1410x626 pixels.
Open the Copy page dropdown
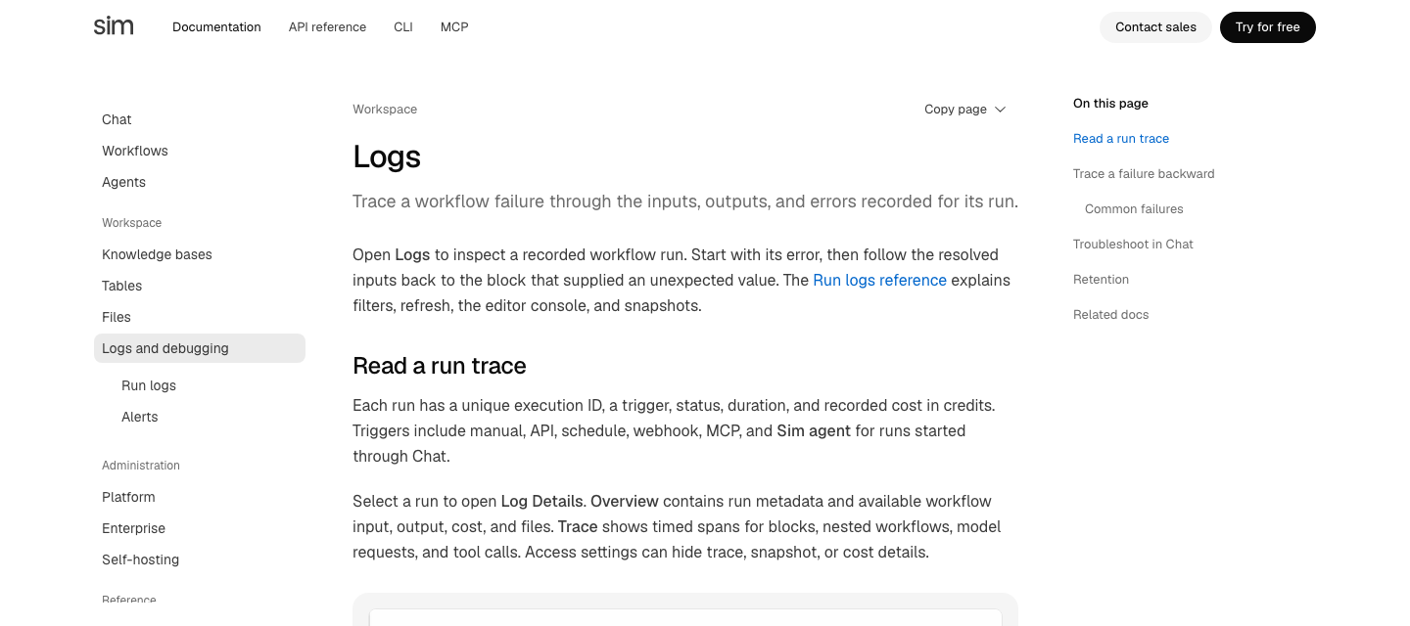pyautogui.click(x=964, y=110)
